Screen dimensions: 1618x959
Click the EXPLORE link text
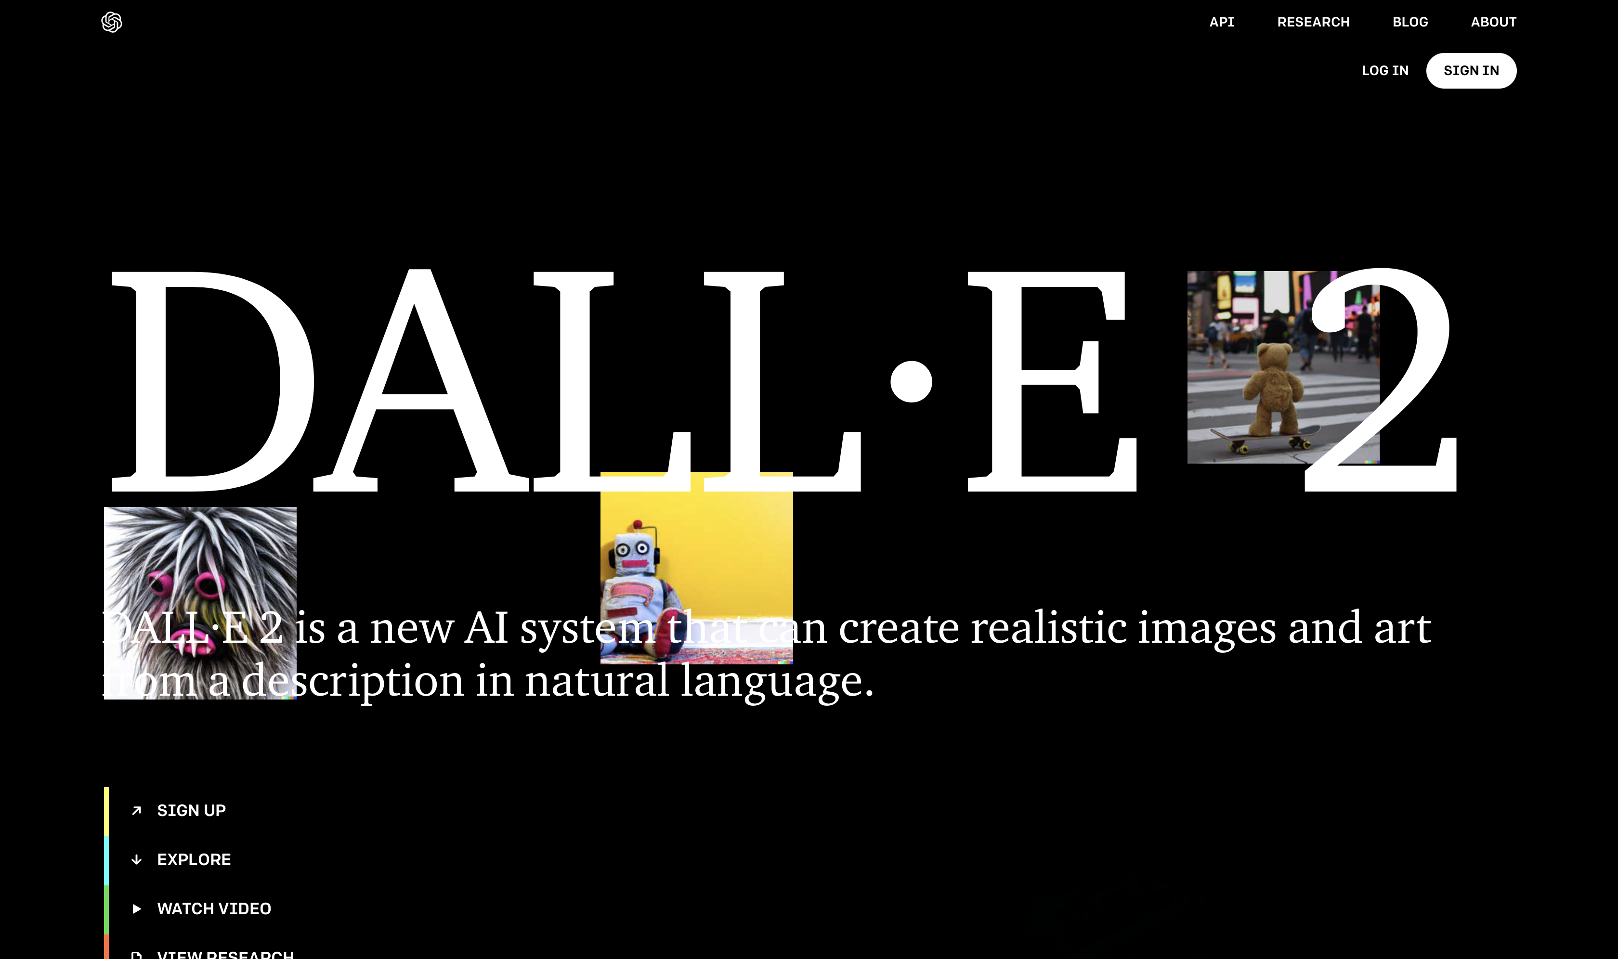[194, 859]
